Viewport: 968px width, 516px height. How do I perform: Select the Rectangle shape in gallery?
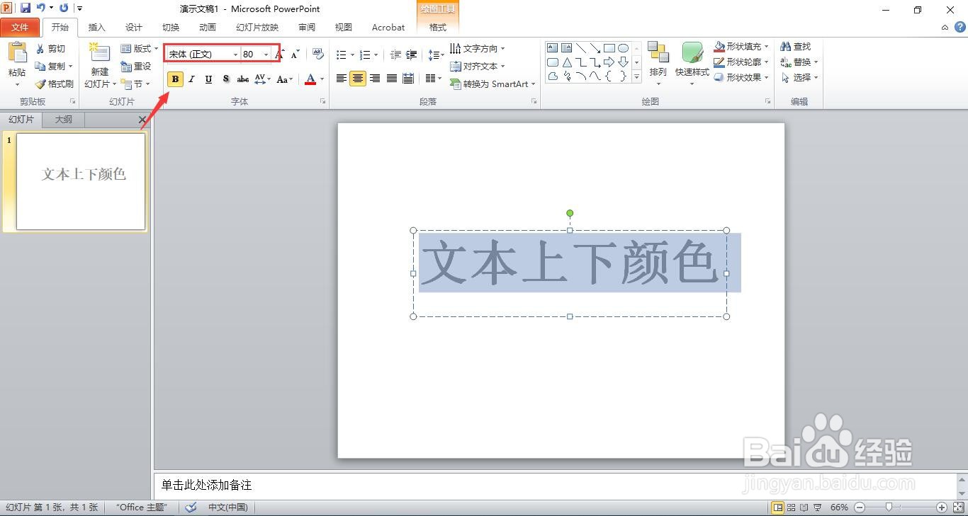pos(609,48)
